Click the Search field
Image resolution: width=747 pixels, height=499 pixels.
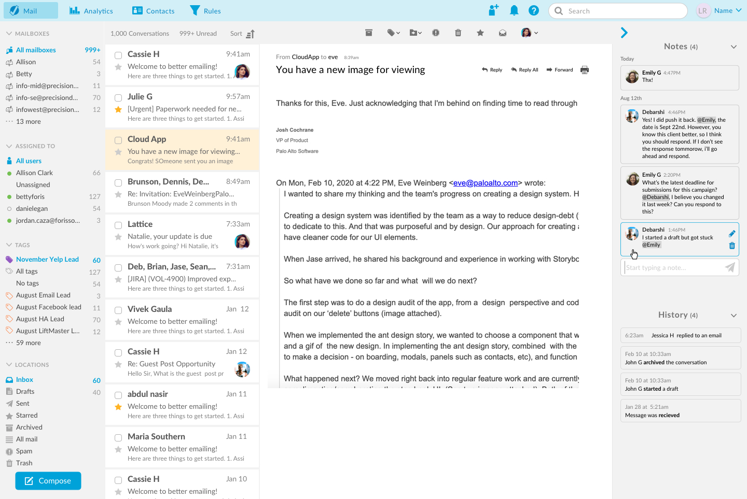(x=618, y=11)
